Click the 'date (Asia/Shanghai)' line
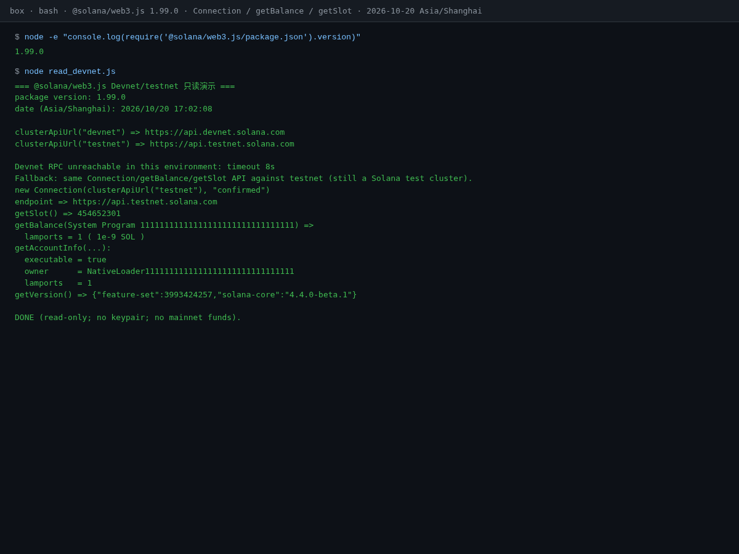 point(113,109)
